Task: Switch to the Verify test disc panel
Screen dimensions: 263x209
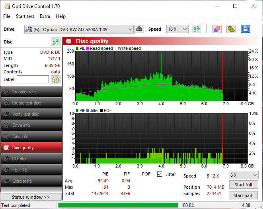Action: click(31, 114)
